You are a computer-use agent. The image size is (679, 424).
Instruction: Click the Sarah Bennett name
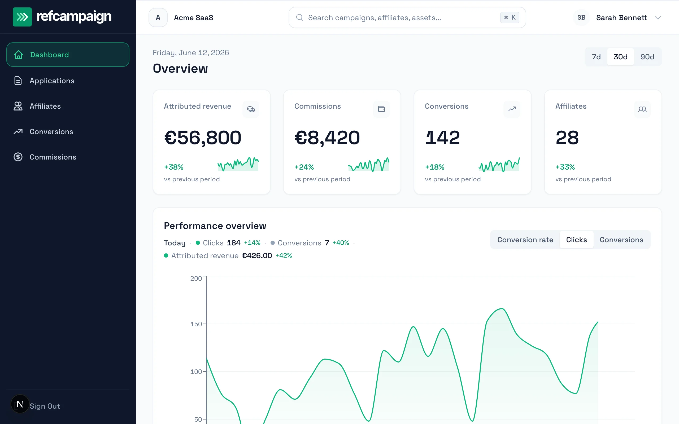[x=621, y=18]
